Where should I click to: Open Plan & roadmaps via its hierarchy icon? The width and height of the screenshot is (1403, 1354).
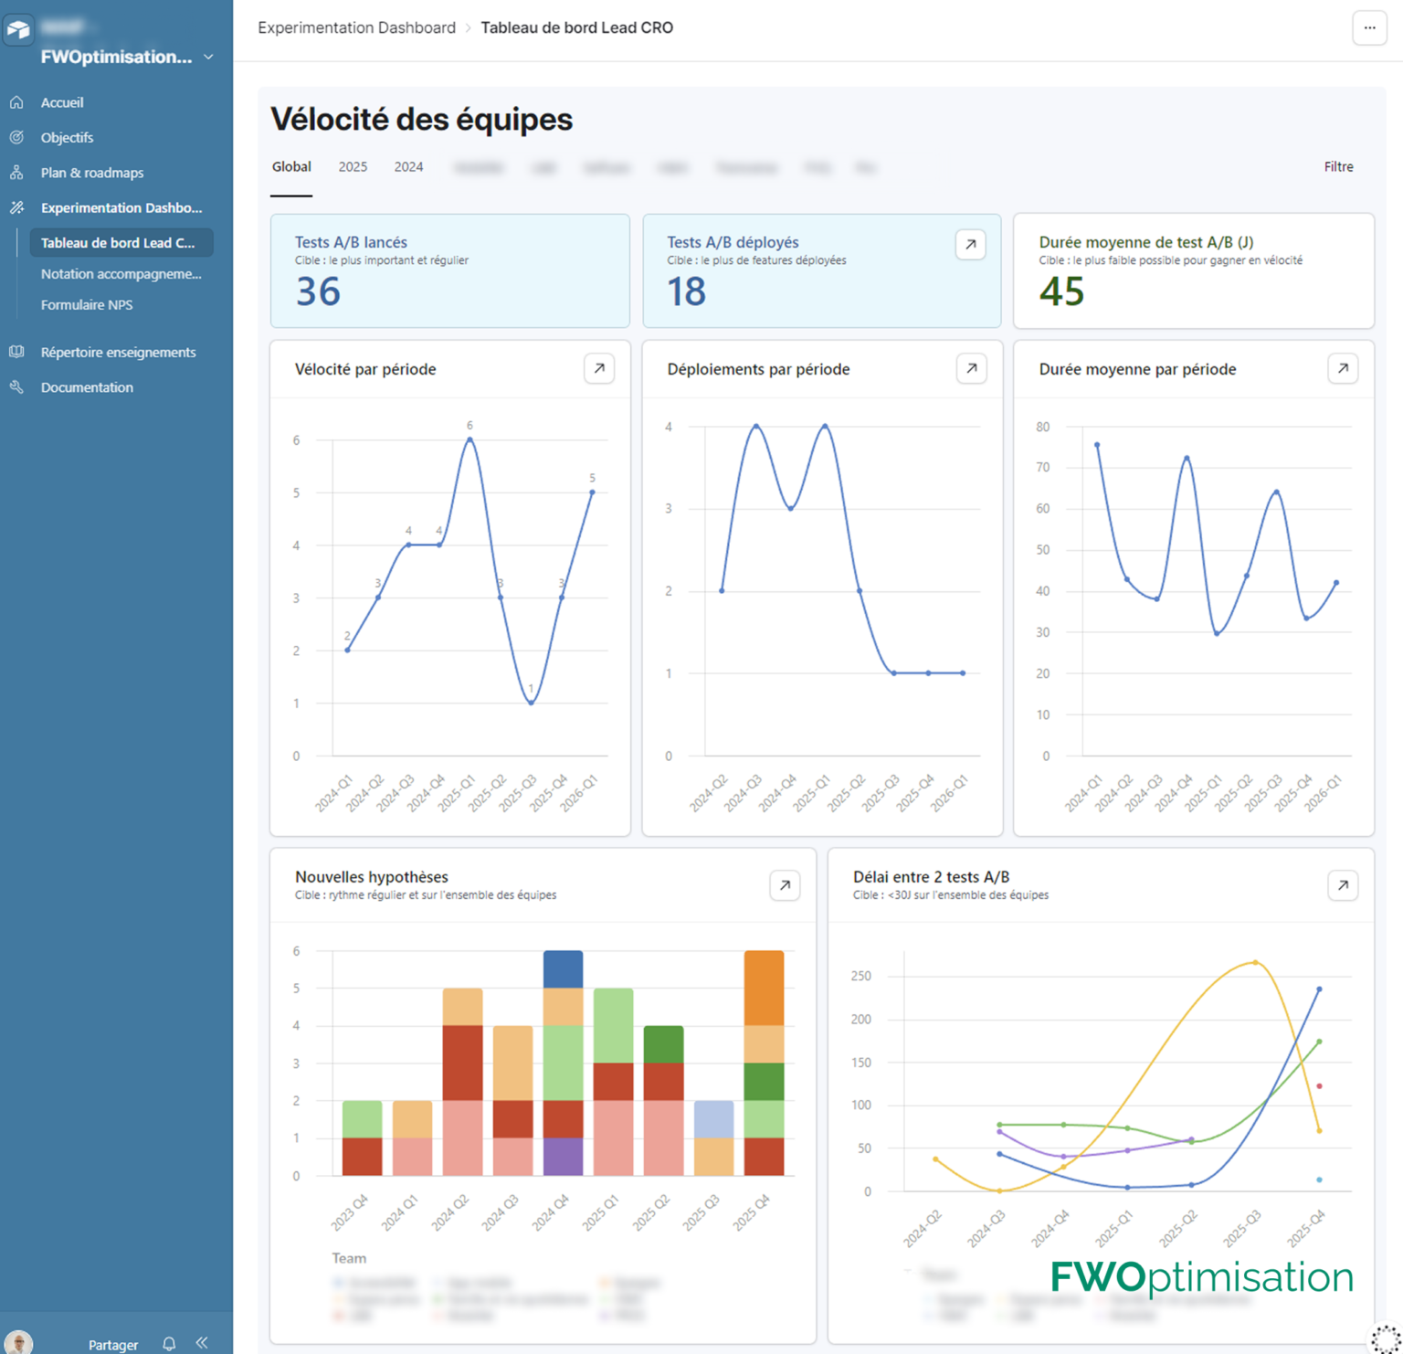click(16, 172)
